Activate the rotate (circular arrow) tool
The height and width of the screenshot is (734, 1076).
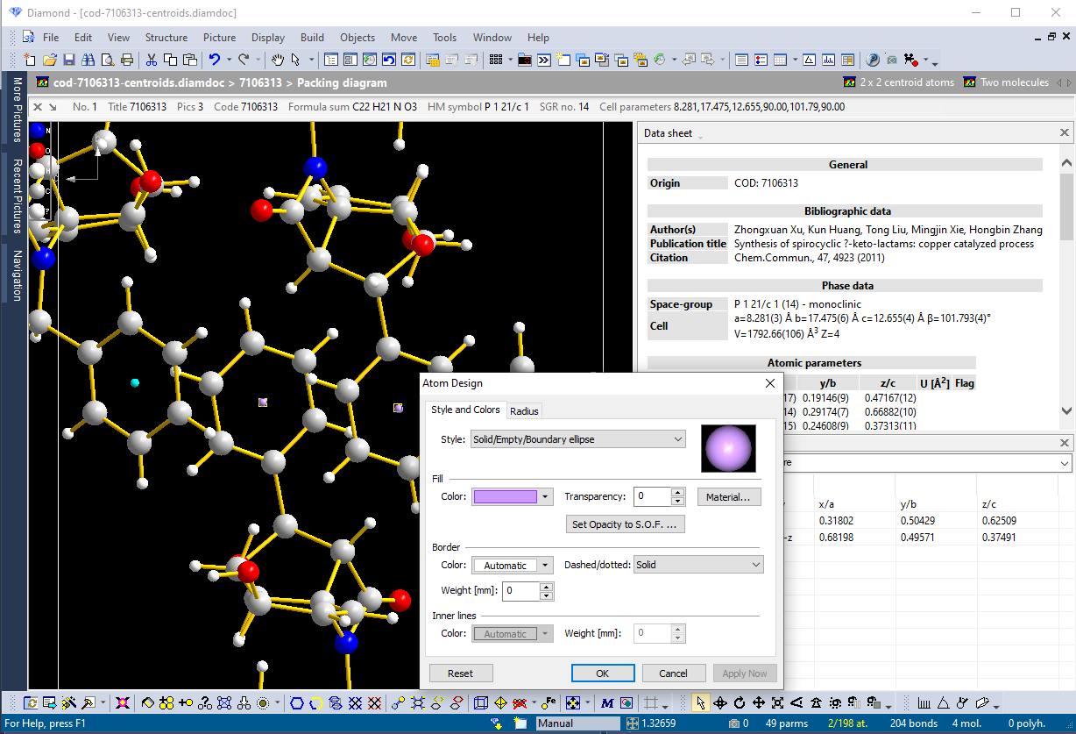tap(738, 702)
